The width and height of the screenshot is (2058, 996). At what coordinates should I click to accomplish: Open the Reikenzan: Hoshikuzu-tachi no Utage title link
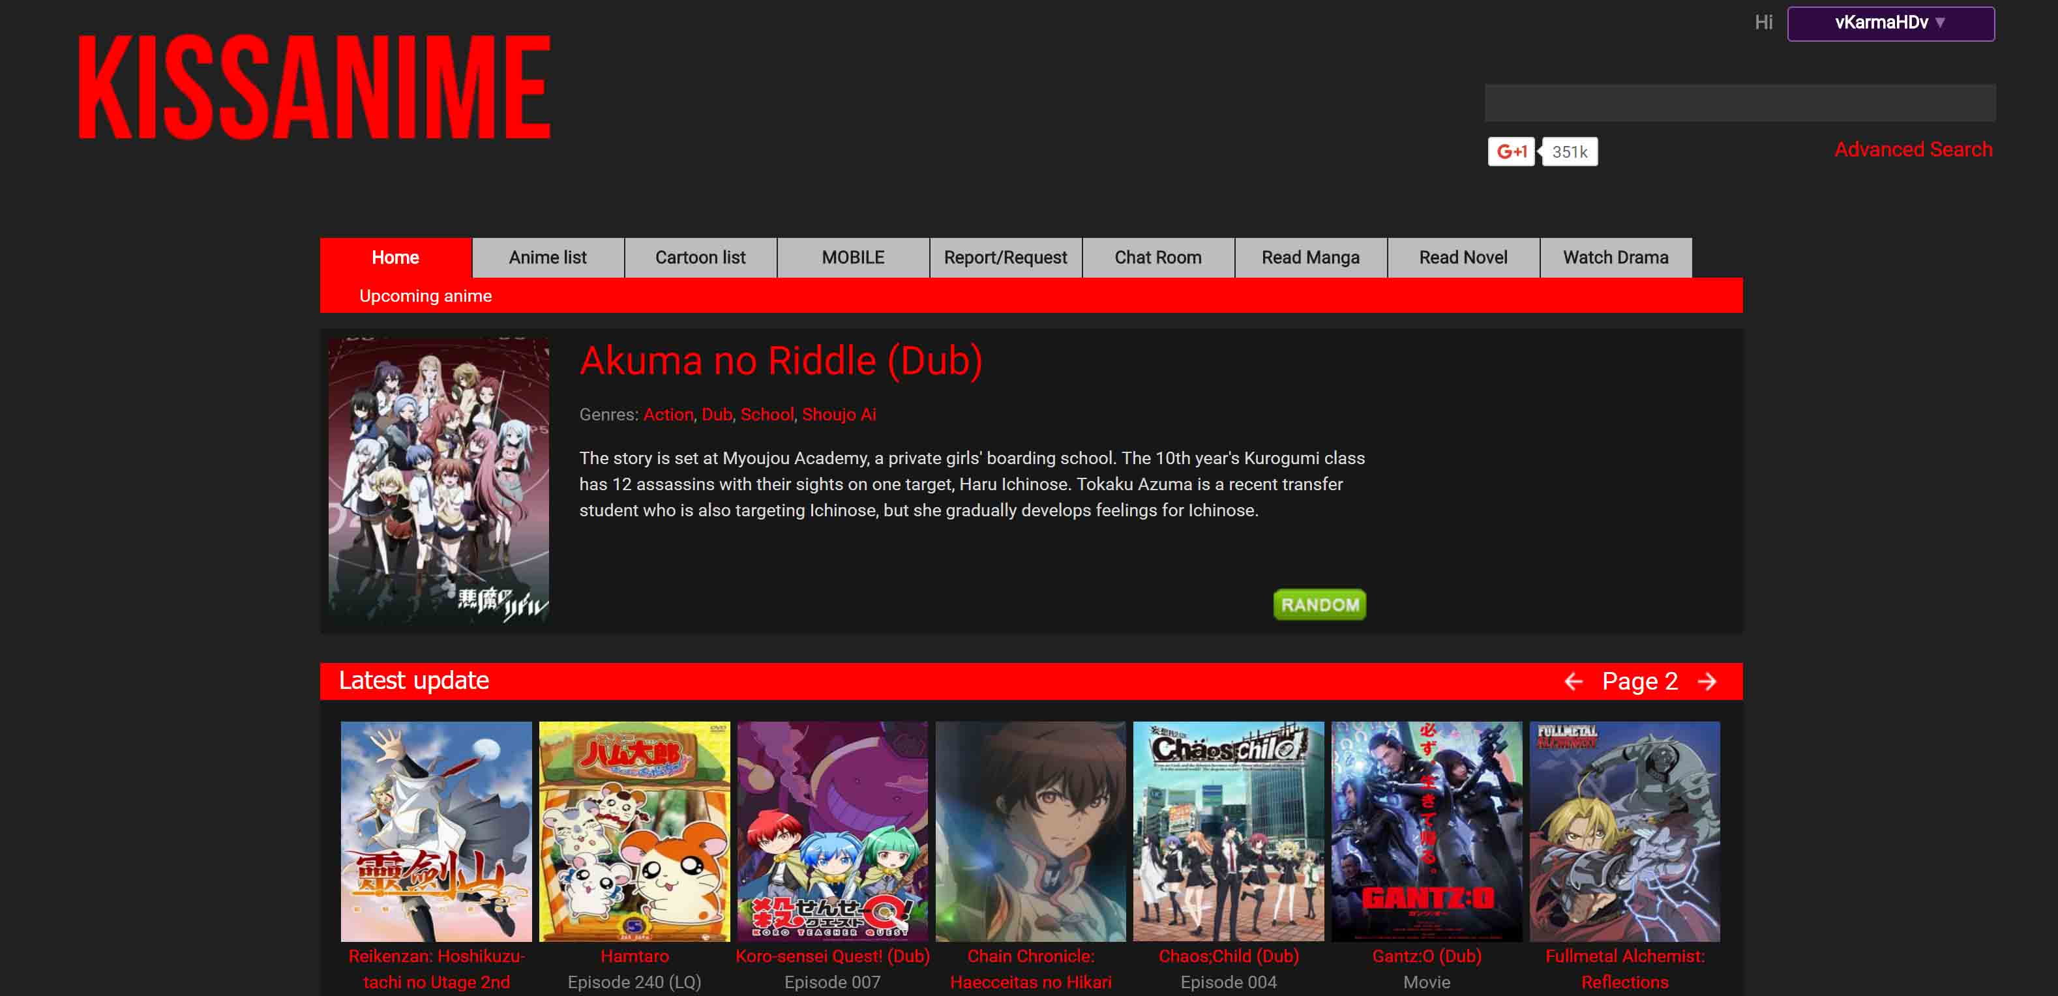pos(436,969)
